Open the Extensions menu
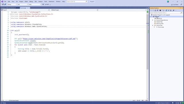Viewport: 184px width, 104px height. [51, 1]
